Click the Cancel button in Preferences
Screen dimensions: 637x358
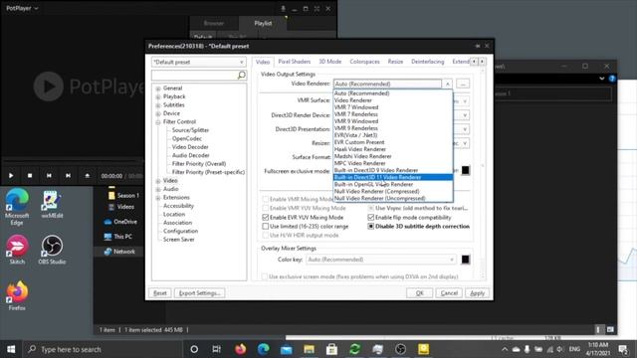pyautogui.click(x=449, y=293)
